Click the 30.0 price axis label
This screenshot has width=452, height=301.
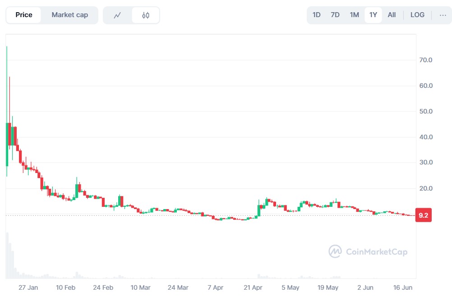coord(426,163)
